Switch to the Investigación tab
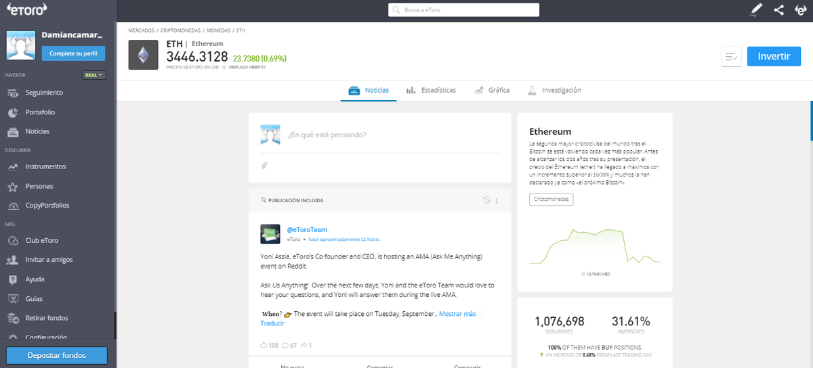Screen dimensions: 813x368 pyautogui.click(x=554, y=90)
